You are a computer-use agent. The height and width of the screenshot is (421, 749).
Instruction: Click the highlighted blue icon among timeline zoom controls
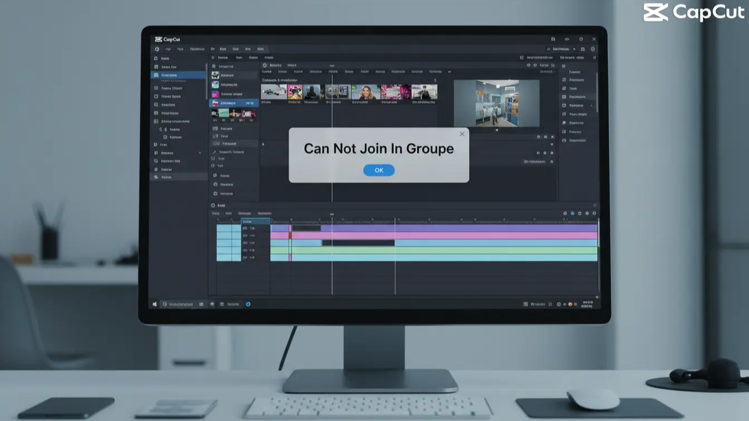(x=572, y=213)
